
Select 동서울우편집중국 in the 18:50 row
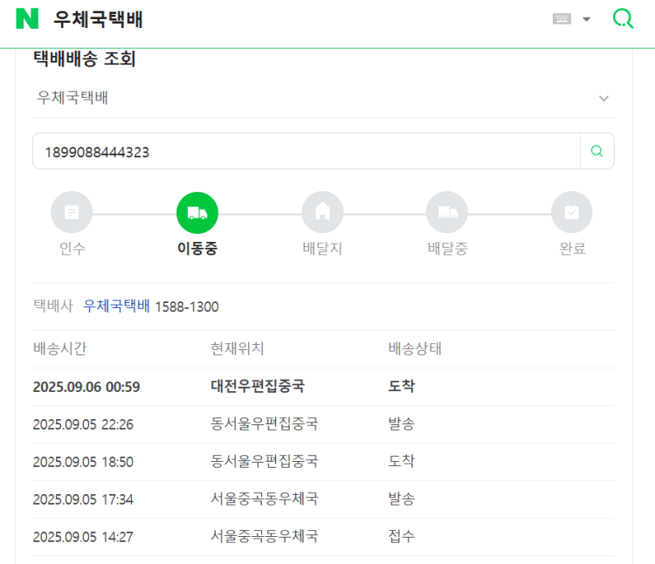click(264, 461)
